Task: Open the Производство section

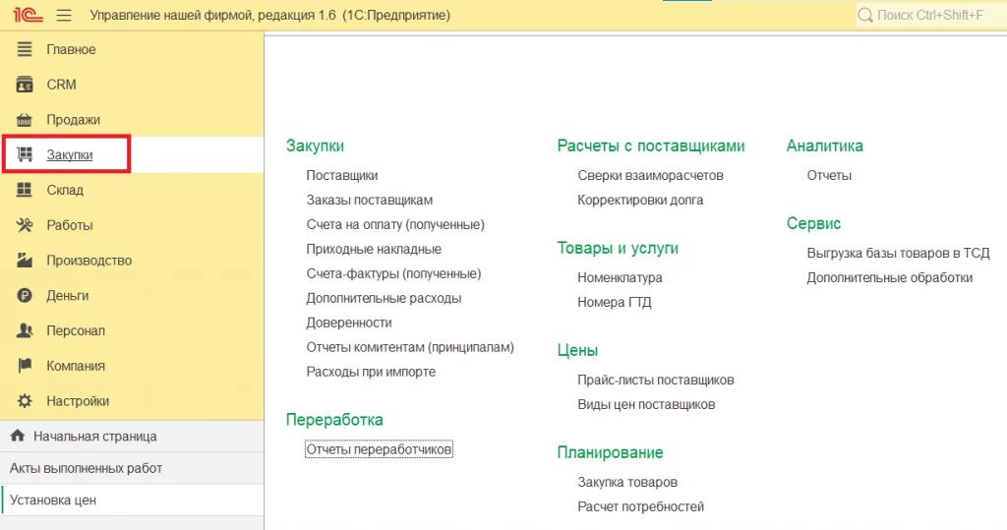Action: coord(132,261)
